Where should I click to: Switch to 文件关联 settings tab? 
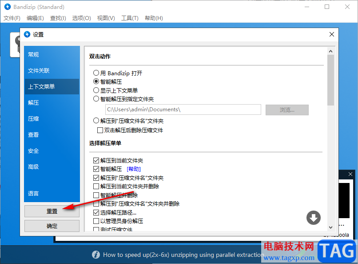[52, 70]
